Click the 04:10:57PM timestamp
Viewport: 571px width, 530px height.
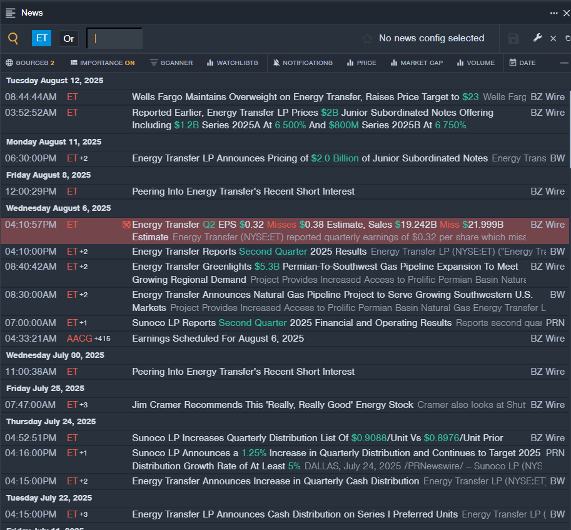pos(31,225)
